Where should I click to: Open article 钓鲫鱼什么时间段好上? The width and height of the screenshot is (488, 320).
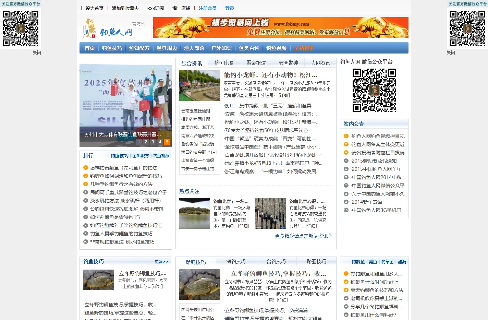(375, 282)
